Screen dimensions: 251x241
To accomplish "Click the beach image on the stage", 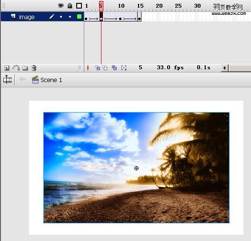I will point(136,168).
